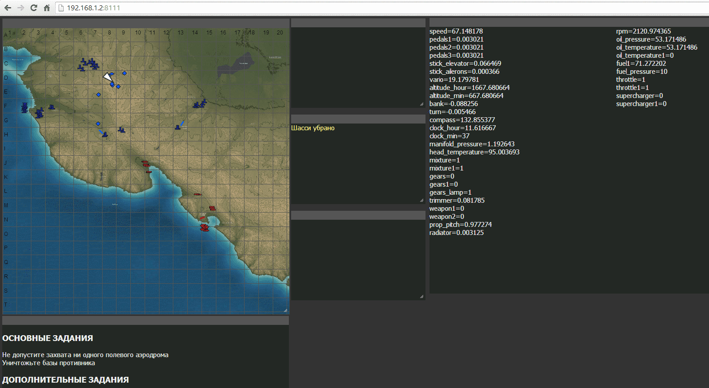Click the ОСНОВНЫЕ ЗАДАНИЯ heading
Screen dimensions: 709x388
[x=48, y=338]
